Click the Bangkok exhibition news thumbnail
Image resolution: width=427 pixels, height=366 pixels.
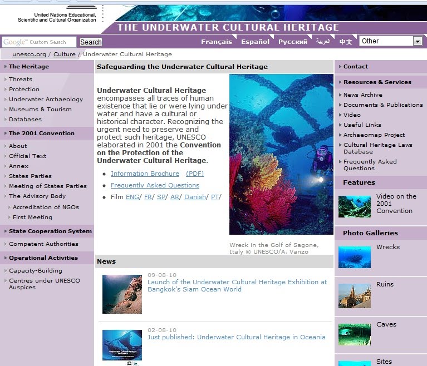[122, 294]
